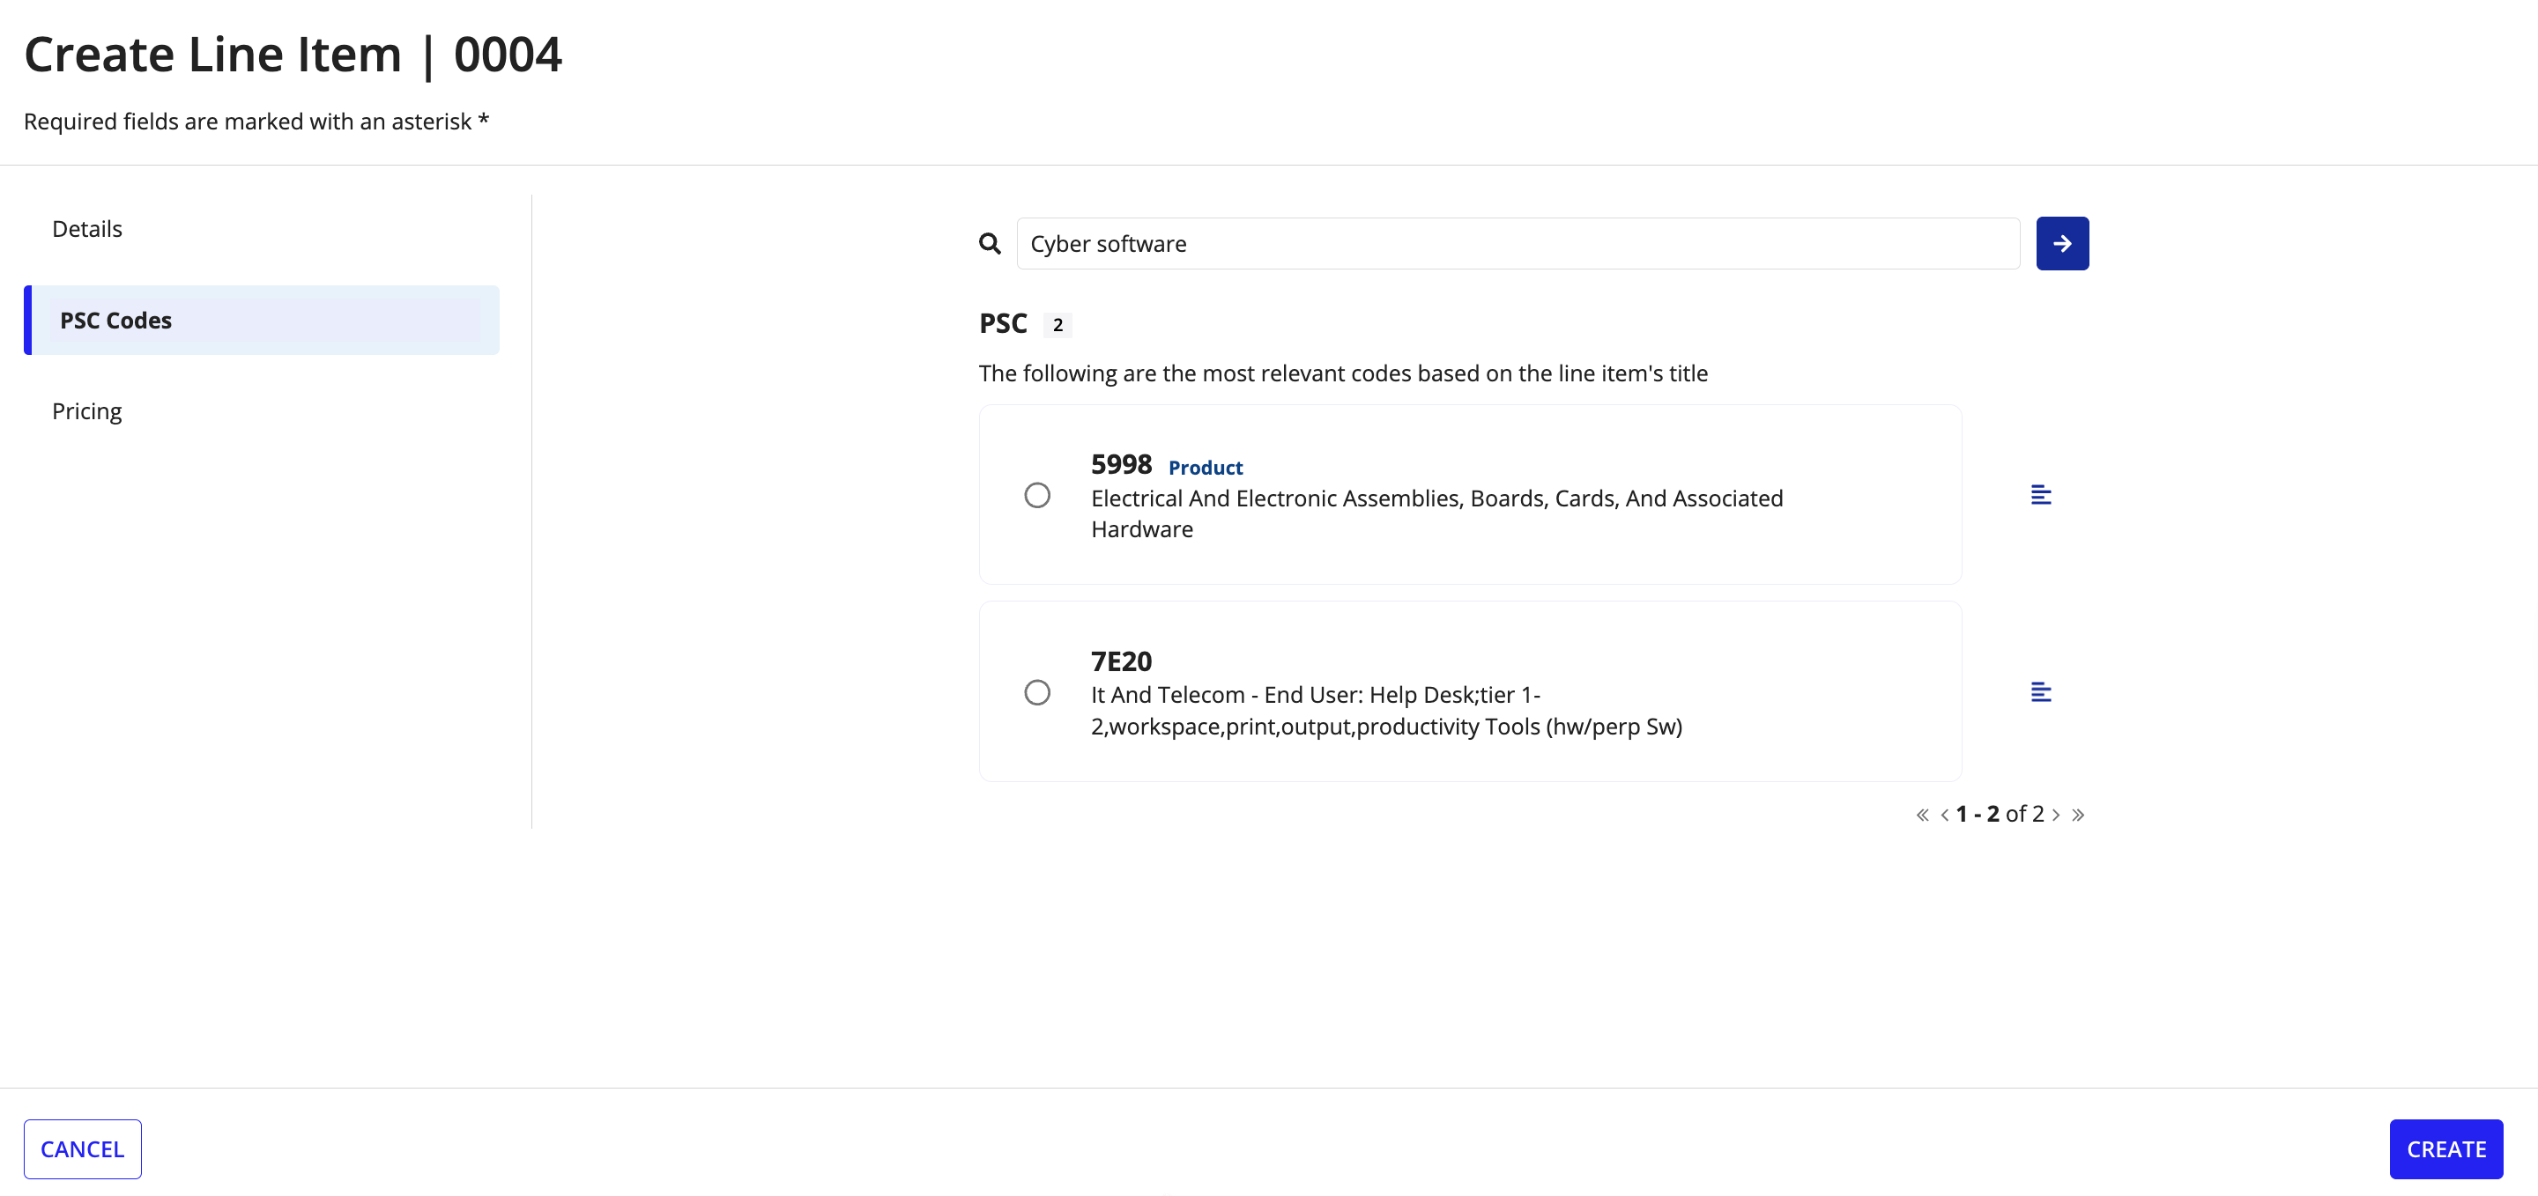
Task: Click the magnifying glass search icon
Action: coord(989,243)
